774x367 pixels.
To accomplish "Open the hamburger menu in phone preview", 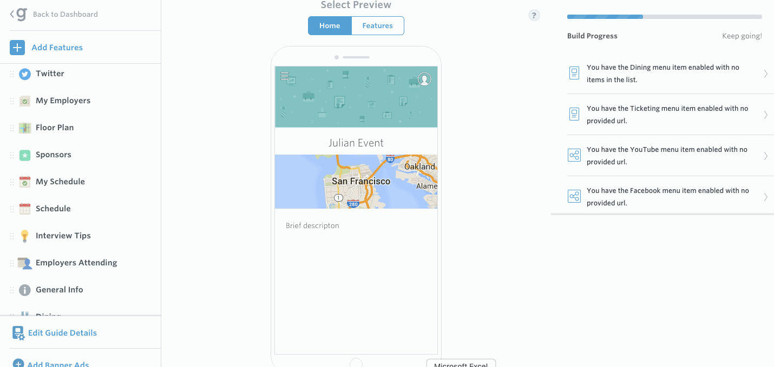I will [x=285, y=76].
